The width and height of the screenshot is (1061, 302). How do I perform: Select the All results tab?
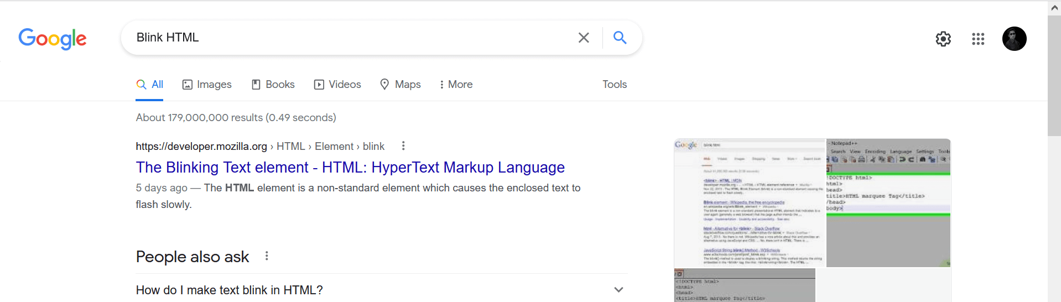tap(149, 85)
